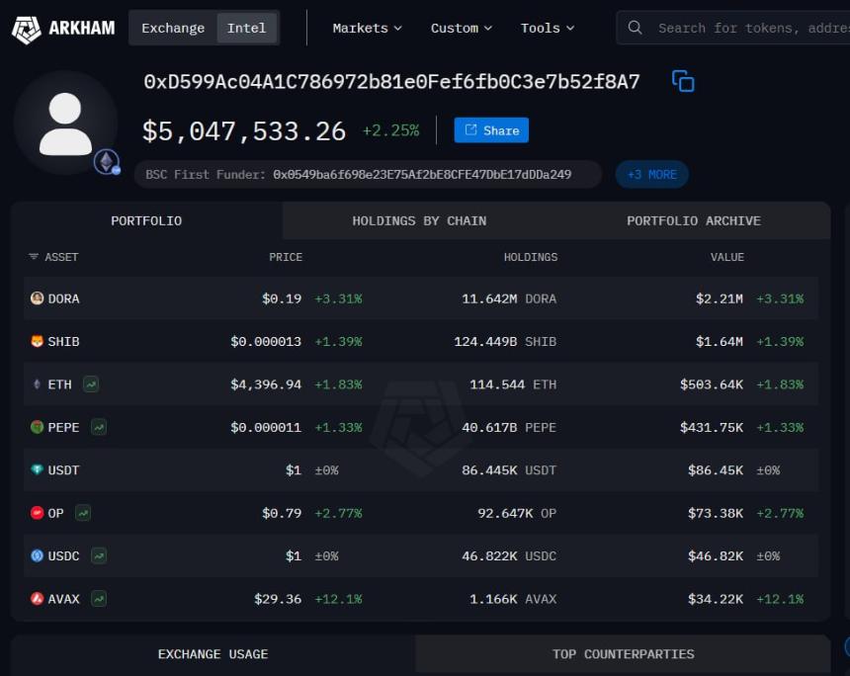Image resolution: width=850 pixels, height=676 pixels.
Task: Switch to the Holdings by Chain tab
Action: (x=419, y=220)
